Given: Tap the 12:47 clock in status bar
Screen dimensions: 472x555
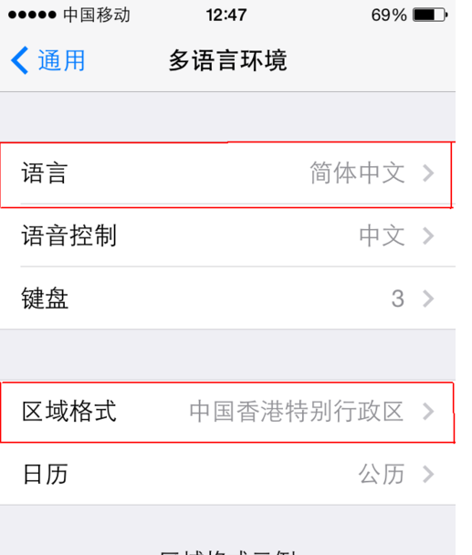Looking at the screenshot, I should click(x=226, y=15).
